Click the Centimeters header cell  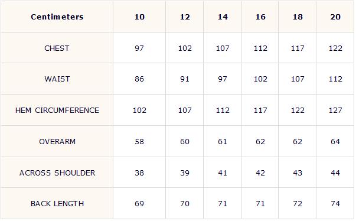[57, 17]
